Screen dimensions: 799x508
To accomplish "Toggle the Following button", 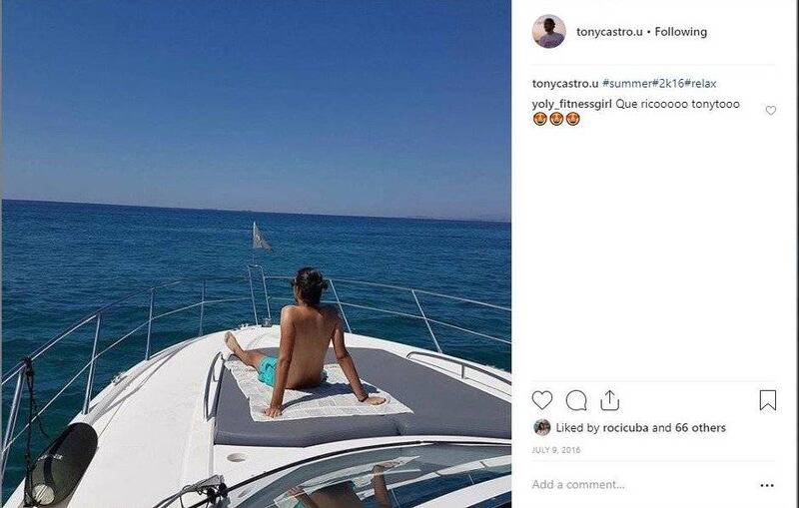I will (x=681, y=32).
